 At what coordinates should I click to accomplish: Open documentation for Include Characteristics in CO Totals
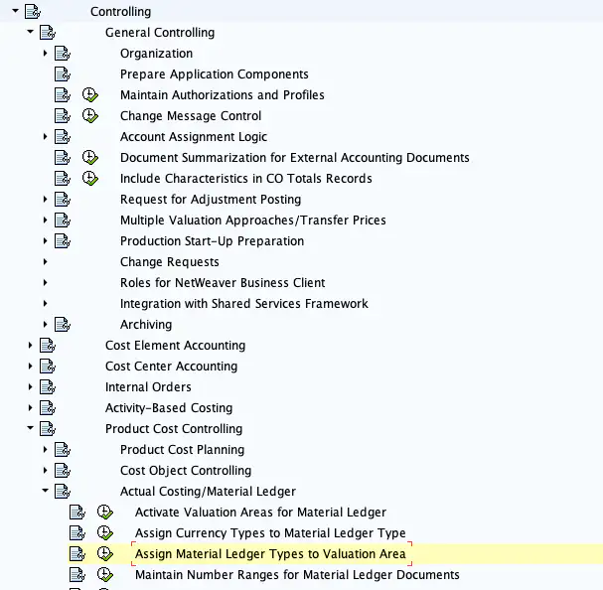(63, 179)
